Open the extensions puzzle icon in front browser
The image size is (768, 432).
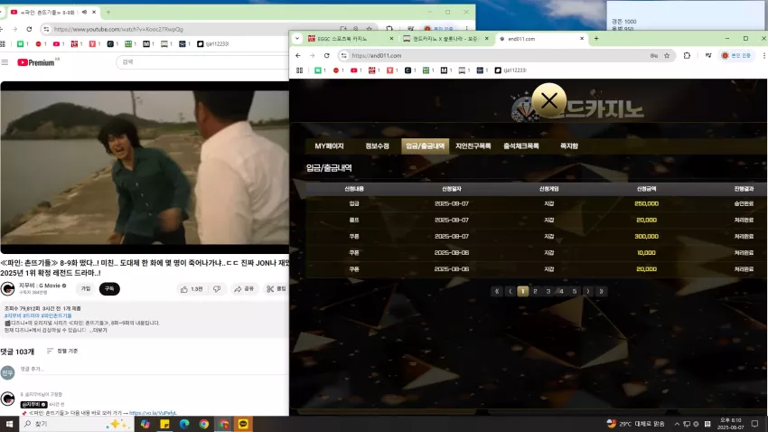(x=687, y=56)
